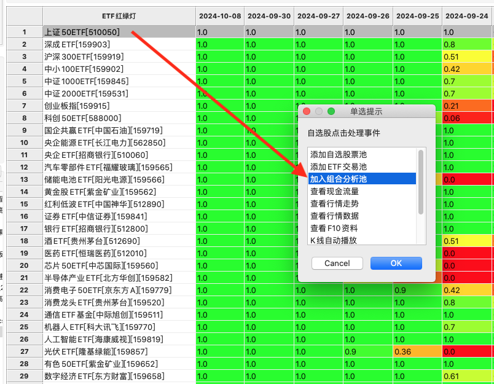The width and height of the screenshot is (494, 384).
Task: Select row 汽车零部件ETF[福耀玻璃][159565]
Action: click(119, 167)
